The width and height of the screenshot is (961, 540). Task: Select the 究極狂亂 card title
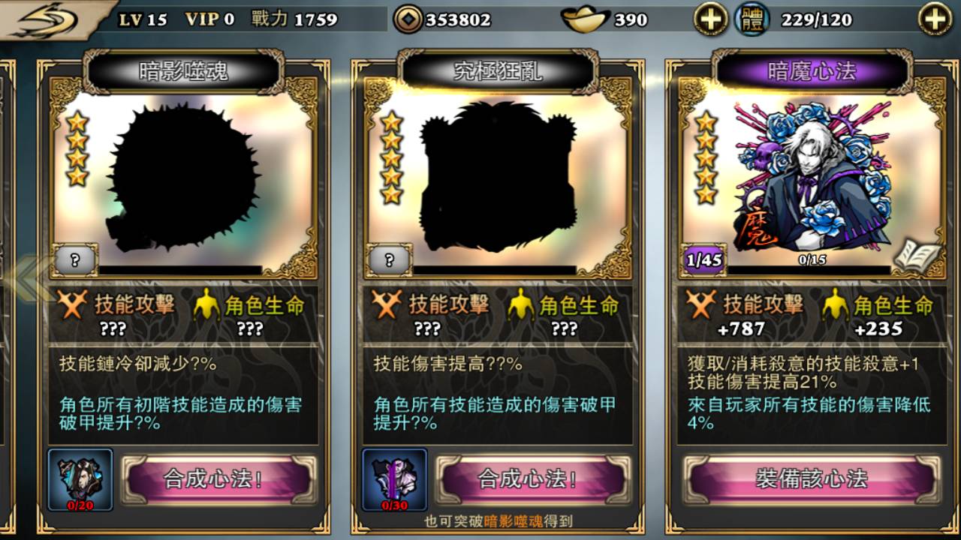click(x=498, y=72)
